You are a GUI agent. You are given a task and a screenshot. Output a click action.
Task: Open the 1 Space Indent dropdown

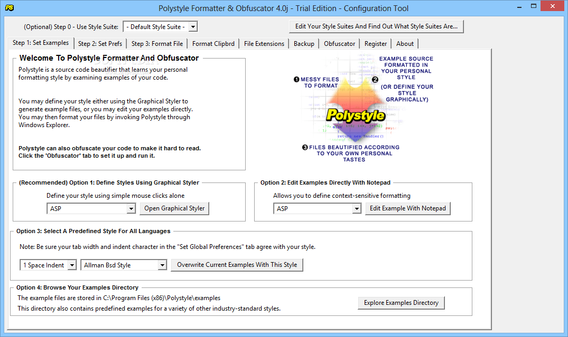coord(72,265)
